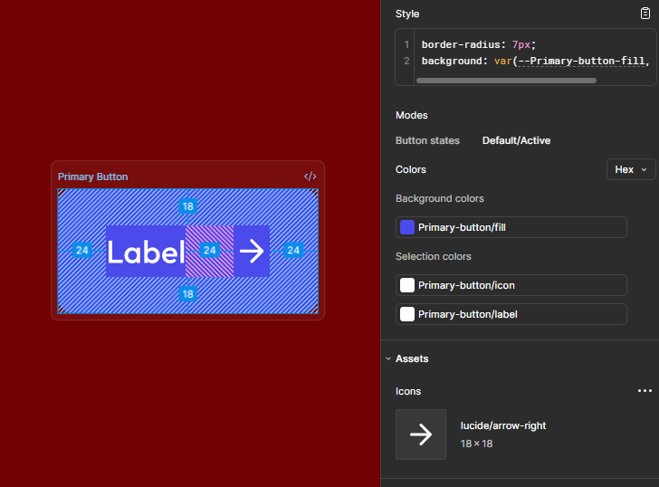Collapse the Assets section

point(388,358)
